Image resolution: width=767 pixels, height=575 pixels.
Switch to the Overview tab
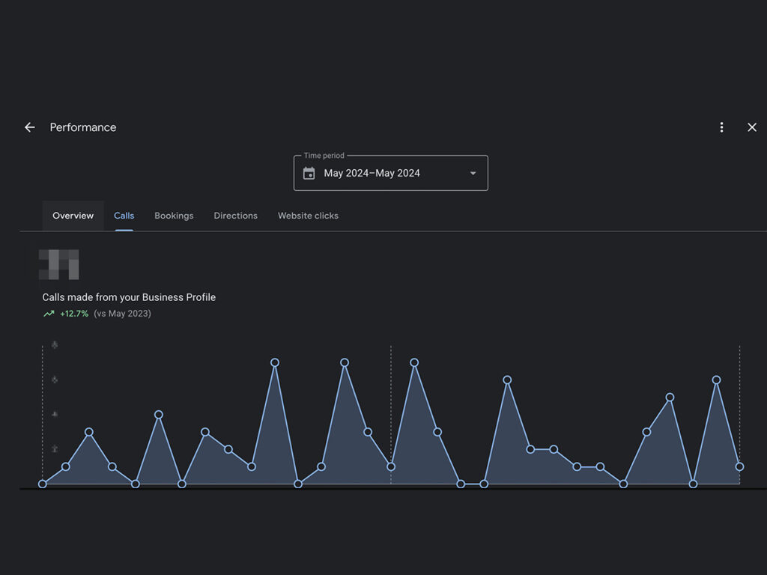(73, 216)
